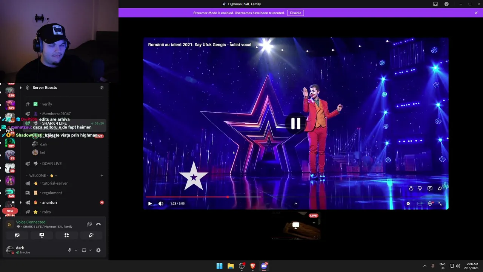The image size is (483, 272).
Task: Open the server with badge 109
Action: tap(10, 143)
